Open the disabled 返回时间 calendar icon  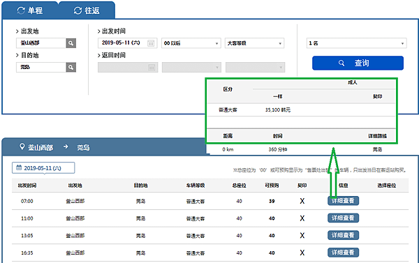(152, 68)
